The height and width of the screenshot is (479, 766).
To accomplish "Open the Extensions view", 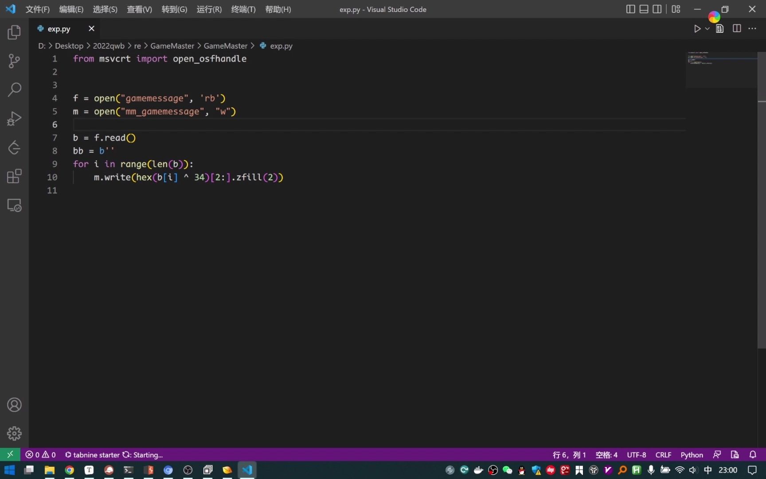I will (x=14, y=176).
